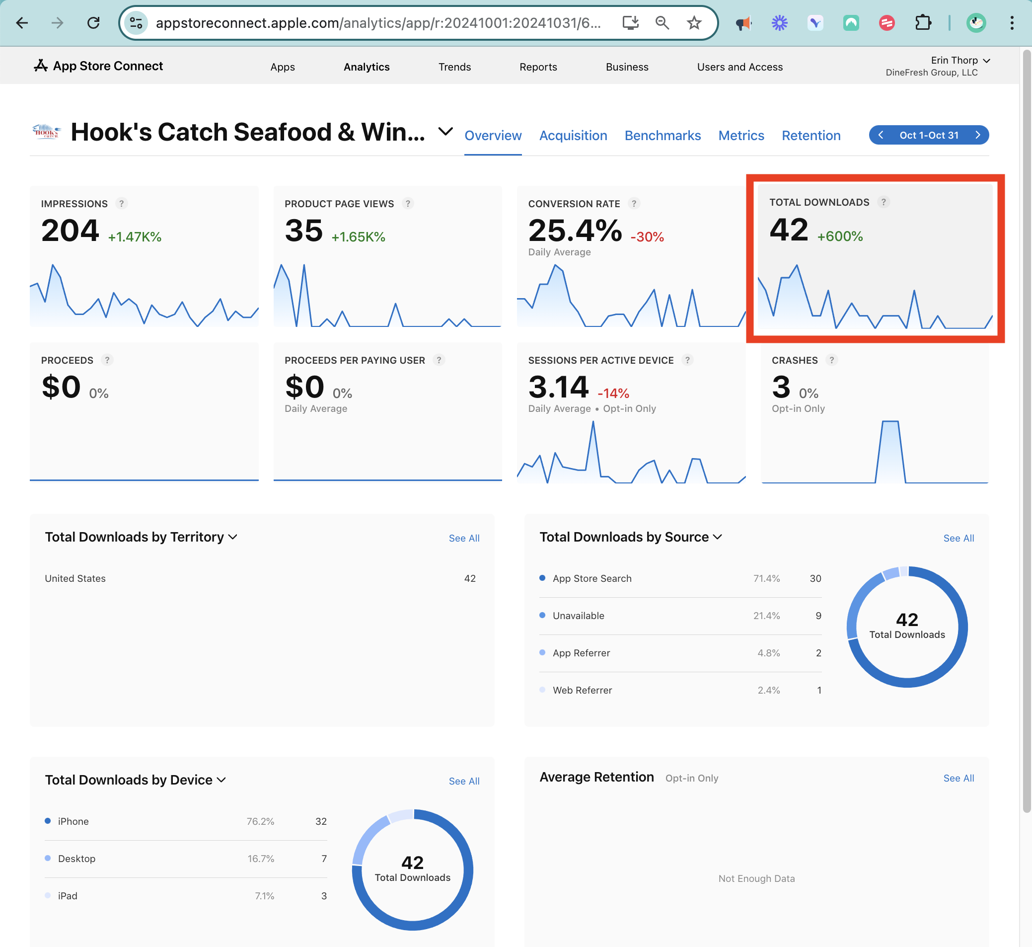Screen dimensions: 1032x947
Task: Click See All for Downloads by Source
Action: 959,539
